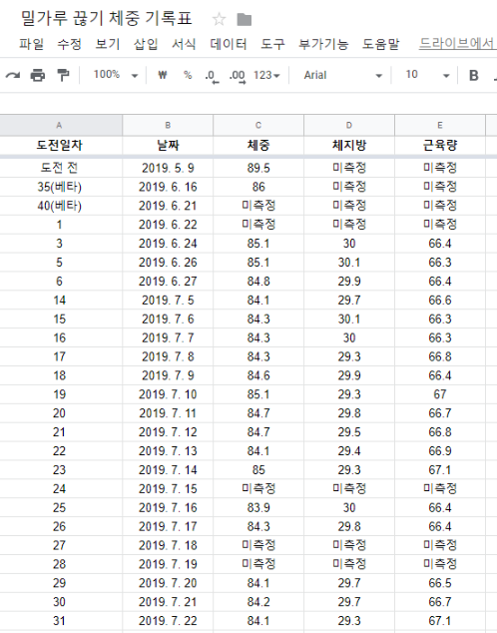Click the 날짜 header cell
The width and height of the screenshot is (497, 633).
[x=168, y=146]
